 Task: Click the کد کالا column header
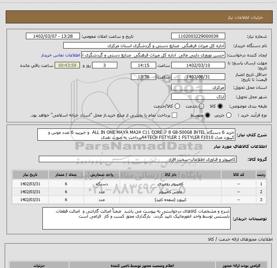point(239,174)
